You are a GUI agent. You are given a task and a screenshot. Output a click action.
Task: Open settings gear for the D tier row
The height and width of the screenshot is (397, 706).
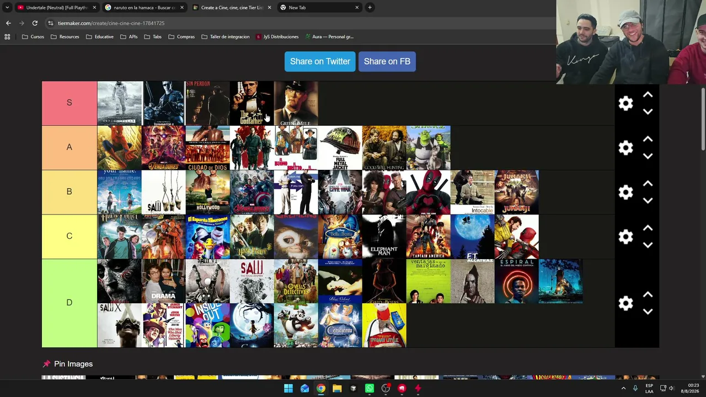[x=625, y=303]
